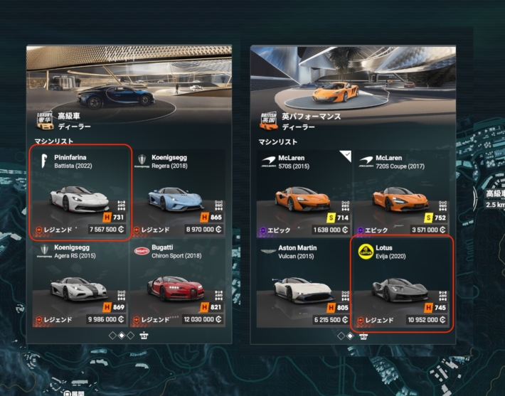Select first page dot of British dealer

(x=341, y=336)
